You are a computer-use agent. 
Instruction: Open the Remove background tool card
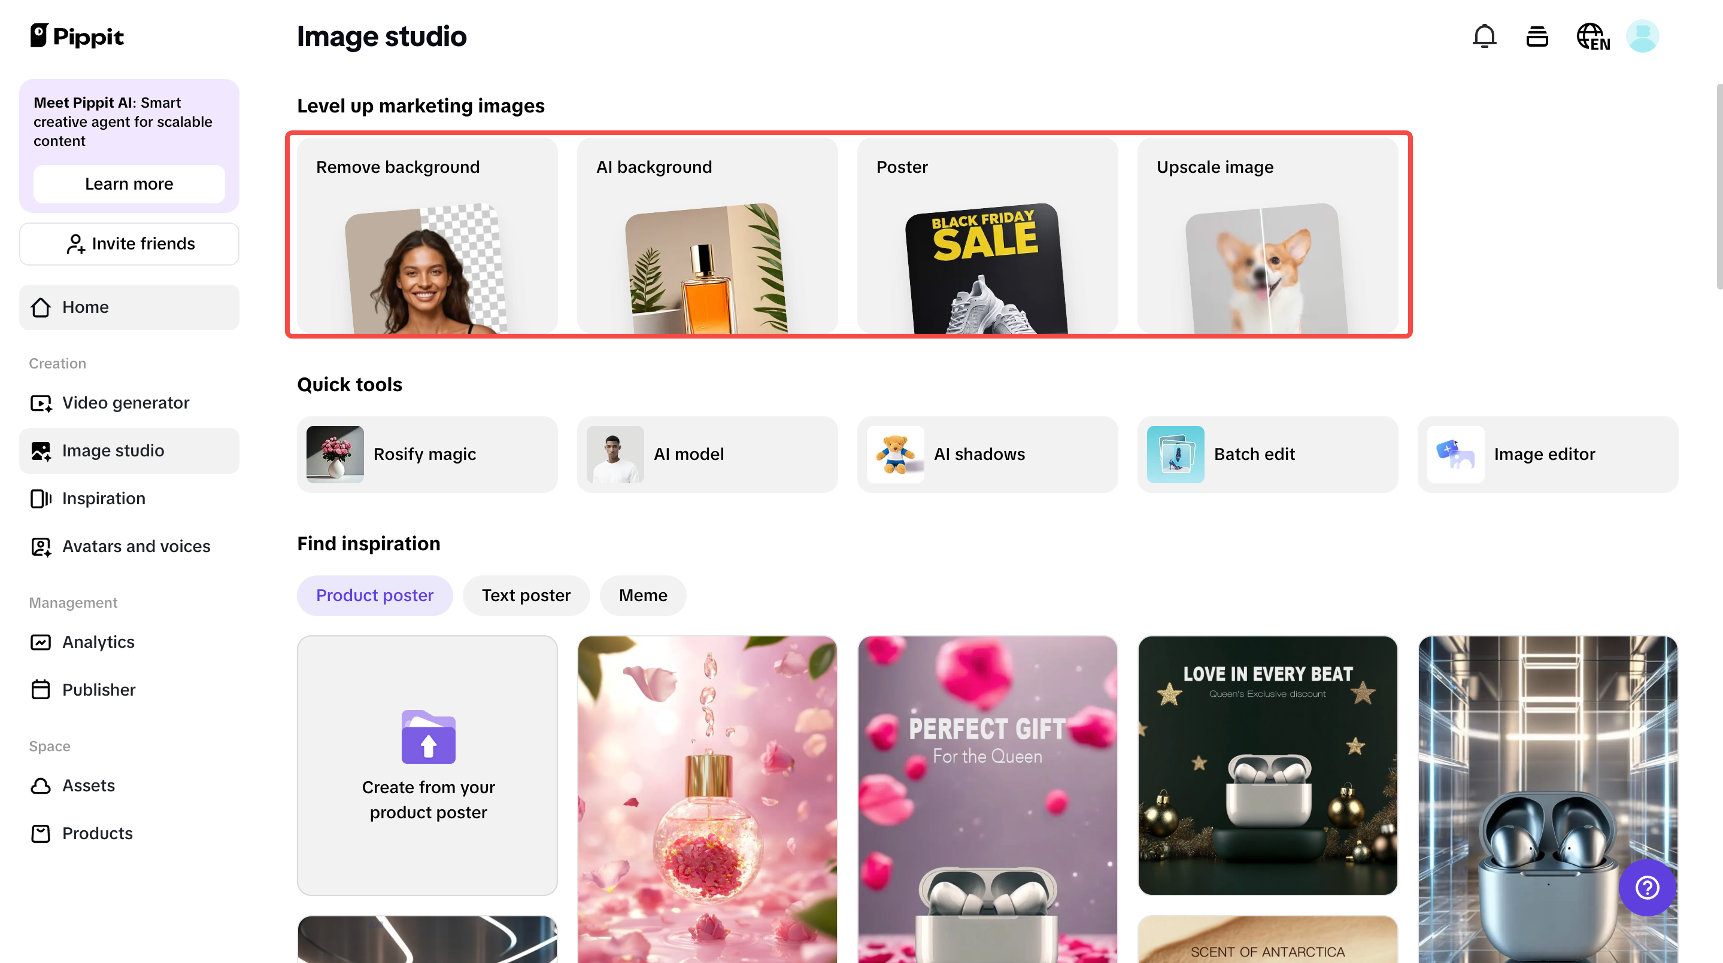(427, 235)
